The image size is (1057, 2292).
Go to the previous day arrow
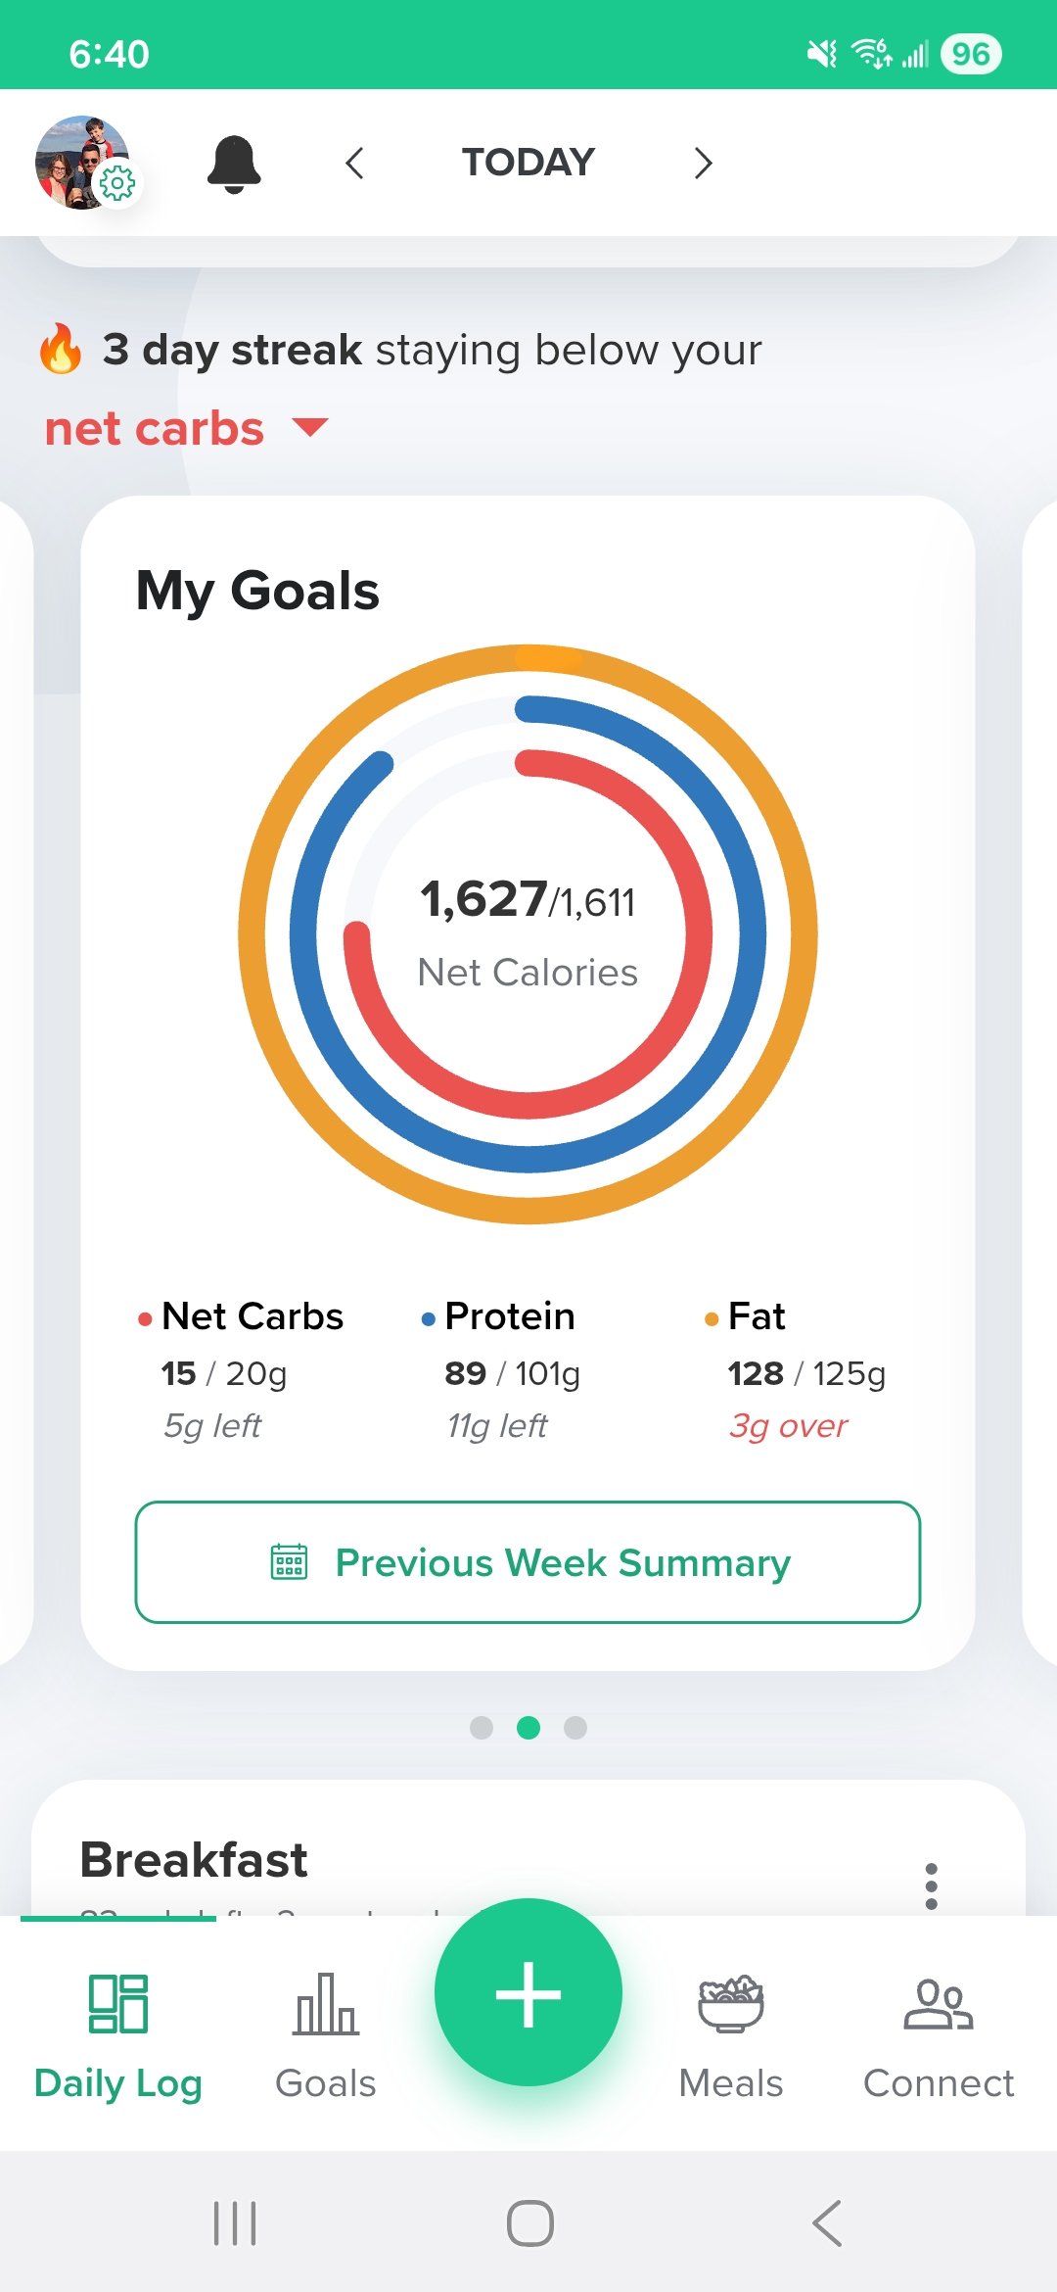click(x=354, y=163)
